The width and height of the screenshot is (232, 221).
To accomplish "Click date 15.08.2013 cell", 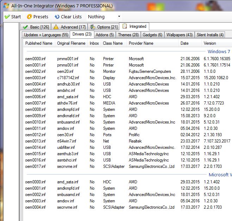I will pos(190,116).
